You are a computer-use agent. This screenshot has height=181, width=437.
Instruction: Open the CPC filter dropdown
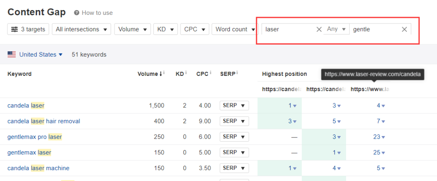pos(194,29)
